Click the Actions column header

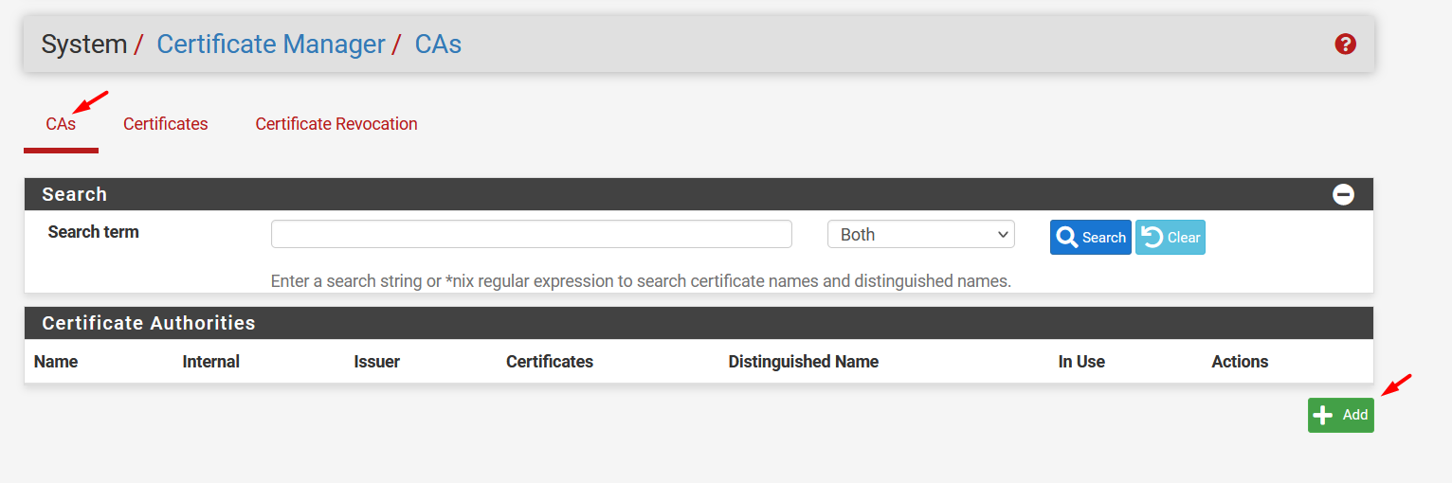click(1239, 362)
